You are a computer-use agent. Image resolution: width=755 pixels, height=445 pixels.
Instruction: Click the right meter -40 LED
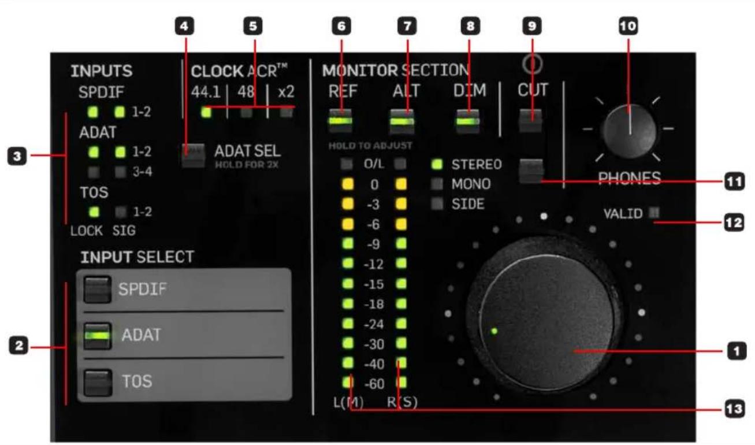coord(401,363)
